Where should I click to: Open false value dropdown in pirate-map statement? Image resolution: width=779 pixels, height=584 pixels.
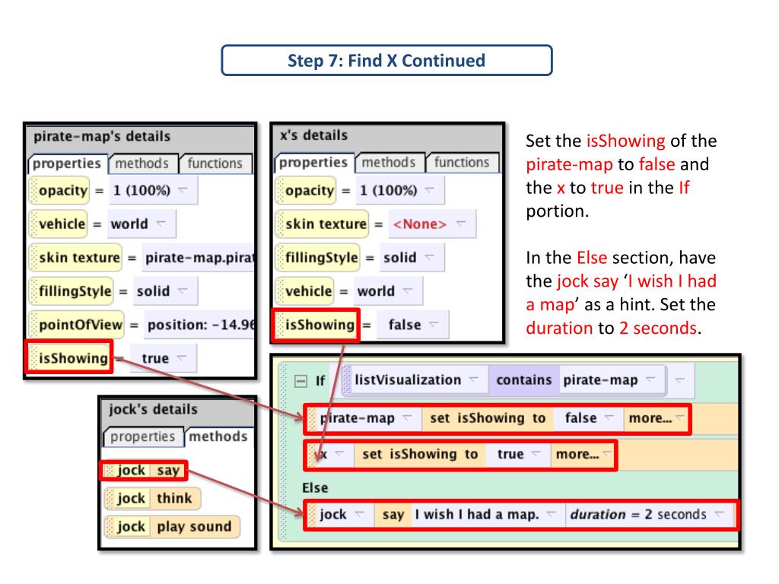(x=589, y=418)
